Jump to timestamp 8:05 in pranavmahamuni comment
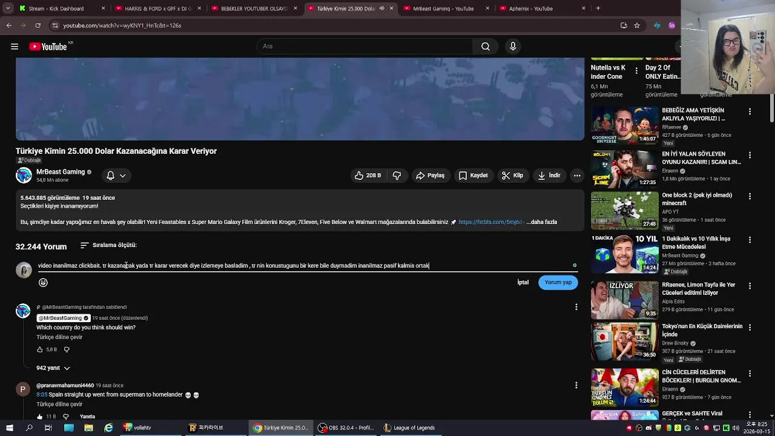Screen dimensions: 775x436 pos(42,395)
